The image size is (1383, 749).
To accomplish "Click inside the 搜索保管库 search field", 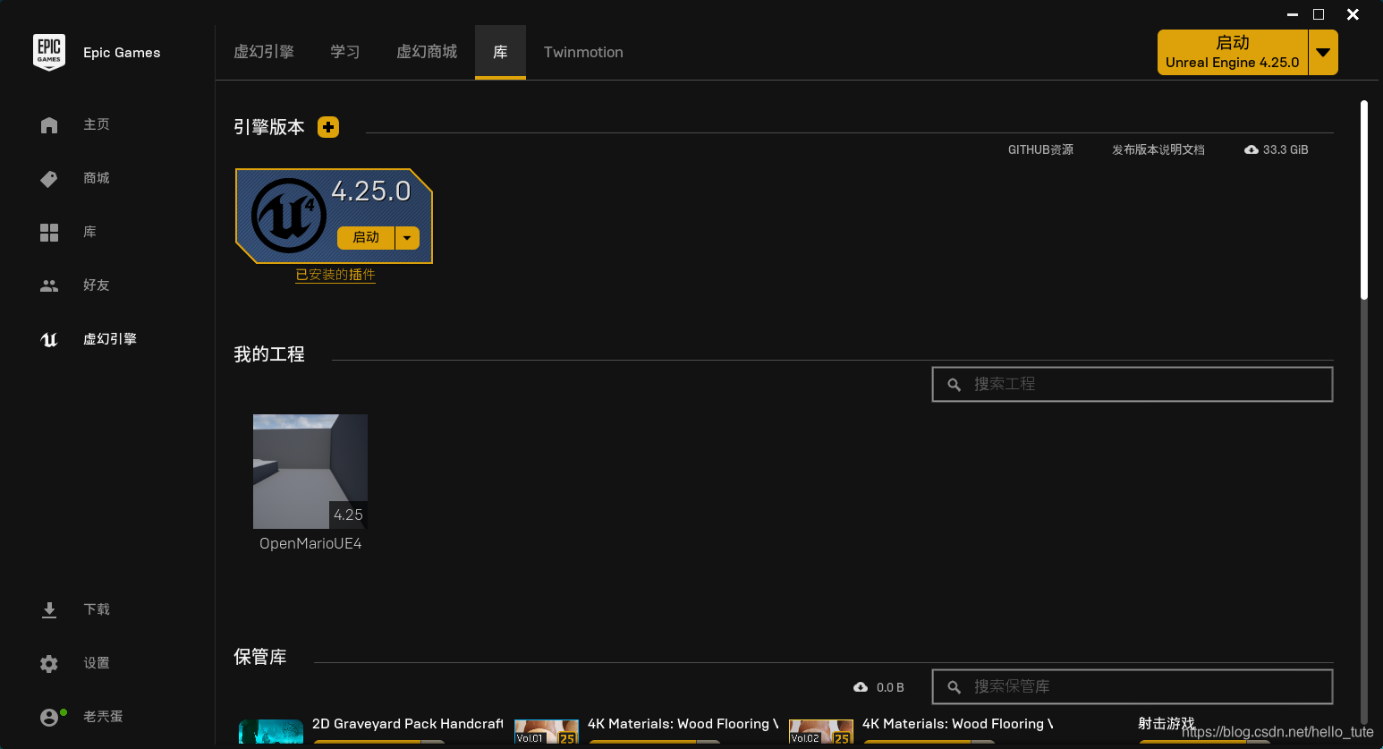I will [1133, 686].
